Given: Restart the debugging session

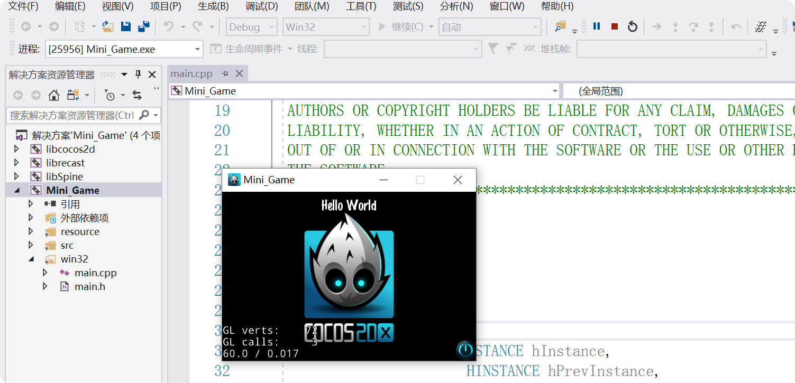Looking at the screenshot, I should coord(633,26).
